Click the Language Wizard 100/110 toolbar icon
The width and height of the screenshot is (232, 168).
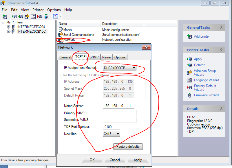tap(33, 16)
